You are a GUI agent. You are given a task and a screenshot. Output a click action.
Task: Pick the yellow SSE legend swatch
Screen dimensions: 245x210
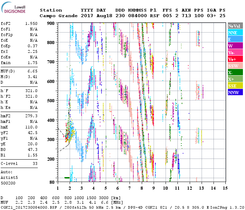(x=235, y=86)
